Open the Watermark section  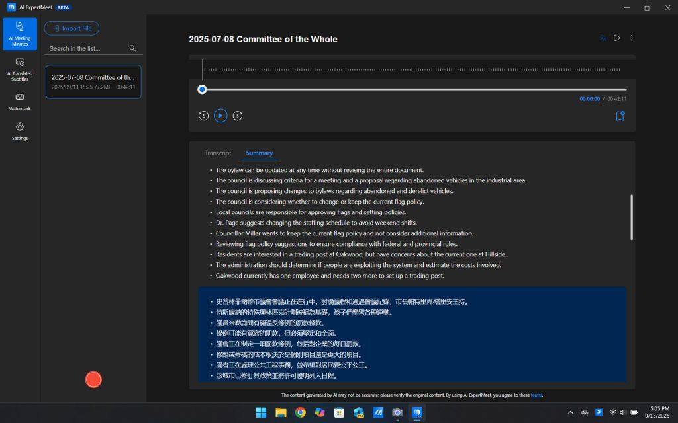(20, 102)
